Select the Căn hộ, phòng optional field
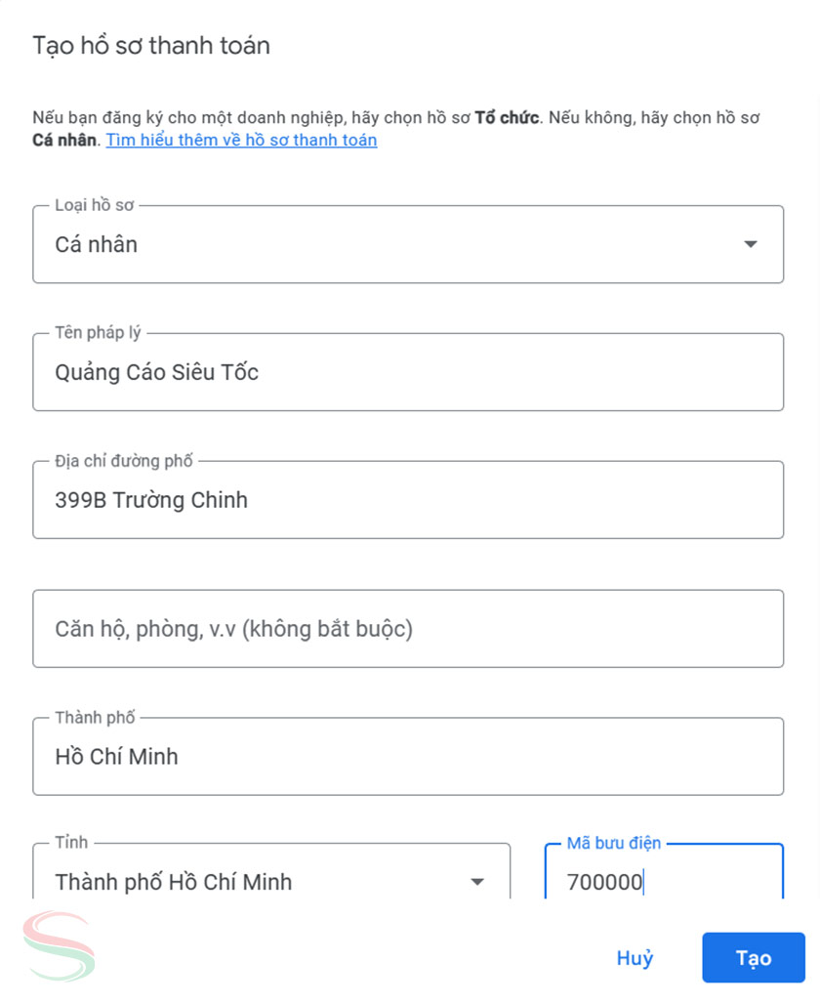This screenshot has width=820, height=1003. click(408, 629)
